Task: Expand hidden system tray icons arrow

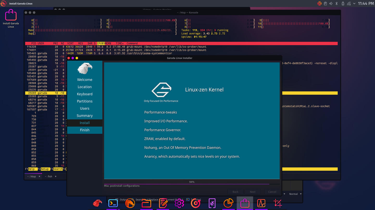Action: pyautogui.click(x=354, y=4)
